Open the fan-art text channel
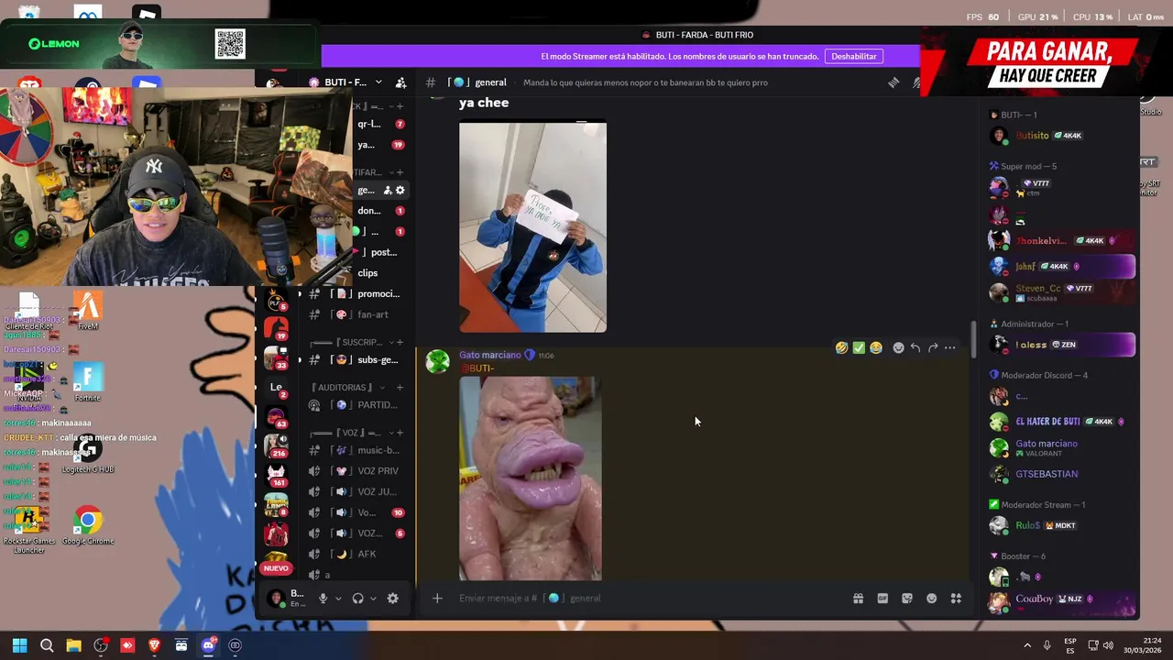1173x660 pixels. 357,314
